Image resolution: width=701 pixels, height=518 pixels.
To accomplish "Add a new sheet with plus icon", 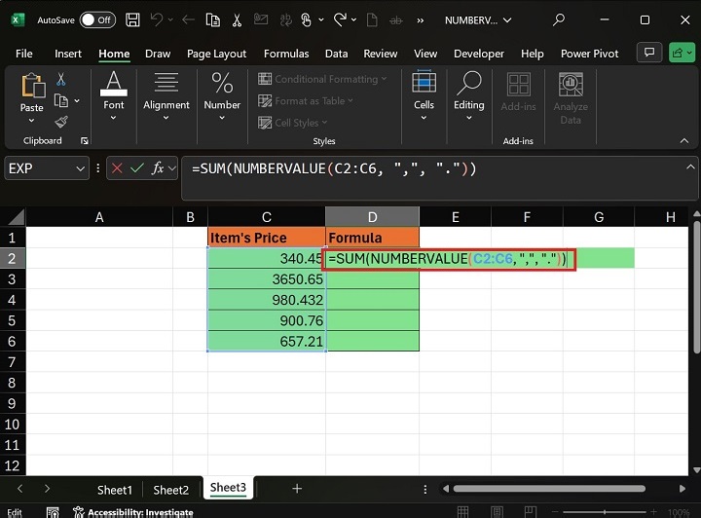I will (x=297, y=489).
